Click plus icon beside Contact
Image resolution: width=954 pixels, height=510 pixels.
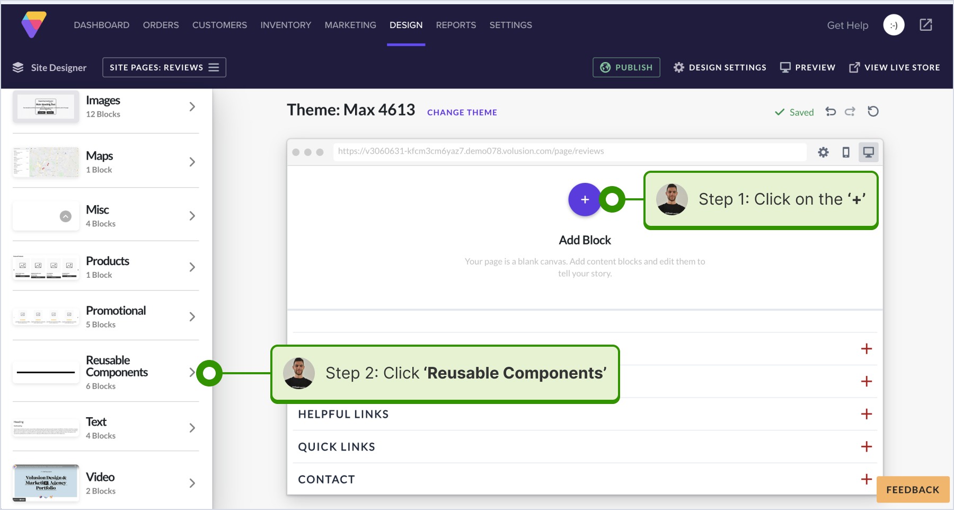click(x=867, y=479)
